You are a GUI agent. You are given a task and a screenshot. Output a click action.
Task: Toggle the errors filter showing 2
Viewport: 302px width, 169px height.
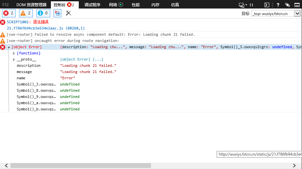click(x=9, y=13)
